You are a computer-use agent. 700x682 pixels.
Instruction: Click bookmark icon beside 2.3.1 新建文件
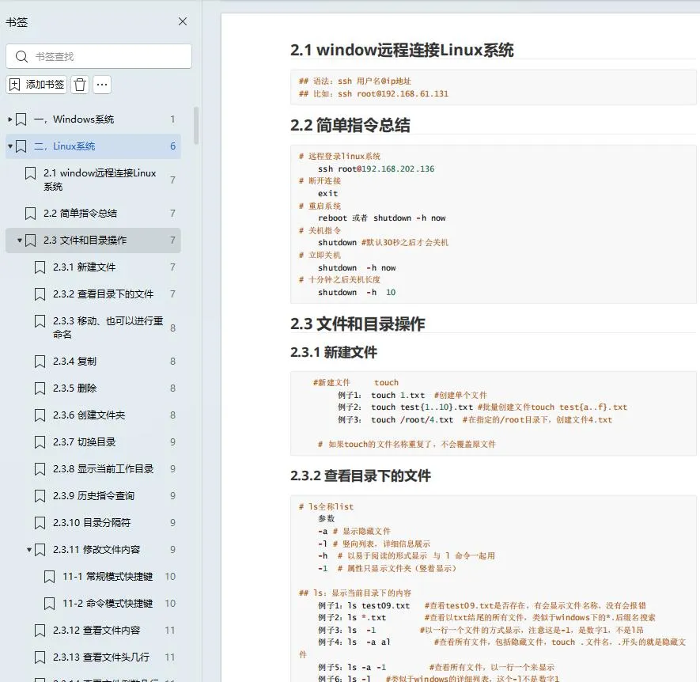point(40,267)
